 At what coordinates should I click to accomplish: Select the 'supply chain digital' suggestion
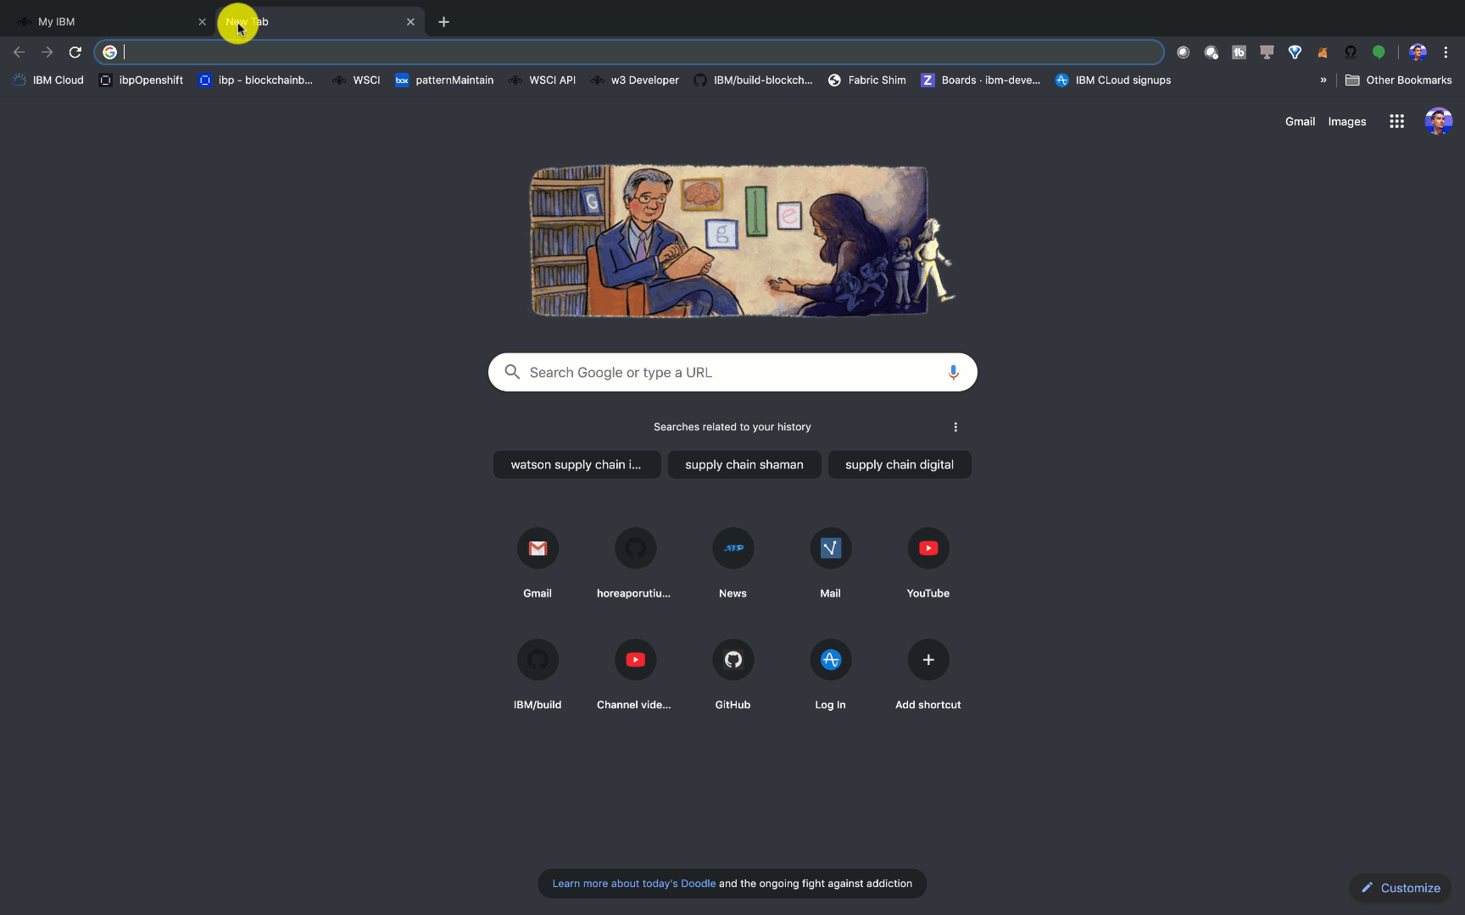pos(900,465)
